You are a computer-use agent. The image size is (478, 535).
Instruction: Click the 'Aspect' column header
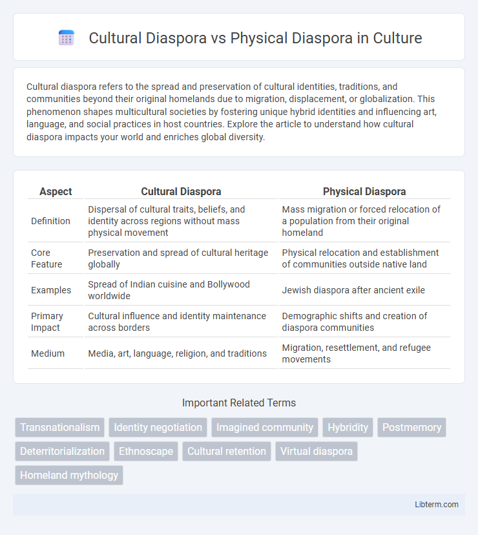(56, 191)
